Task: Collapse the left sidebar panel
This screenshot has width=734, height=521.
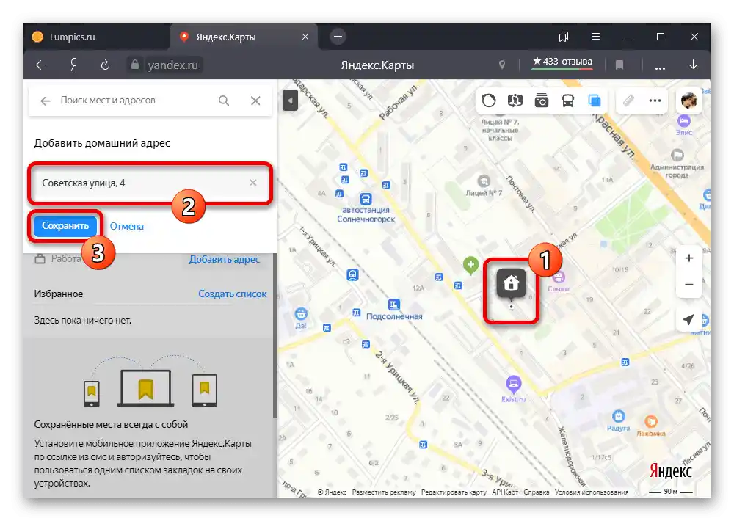Action: click(290, 100)
